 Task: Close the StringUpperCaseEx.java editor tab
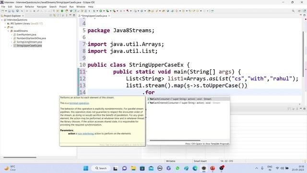109,16
